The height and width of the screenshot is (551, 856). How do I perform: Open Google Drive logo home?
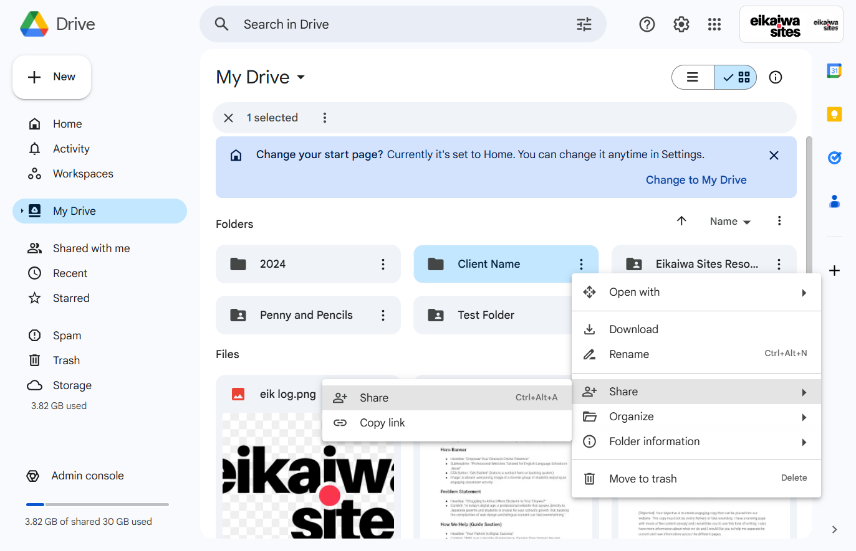(x=57, y=24)
